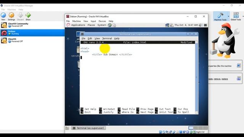Open File menu in Debian VM window

click(x=68, y=21)
